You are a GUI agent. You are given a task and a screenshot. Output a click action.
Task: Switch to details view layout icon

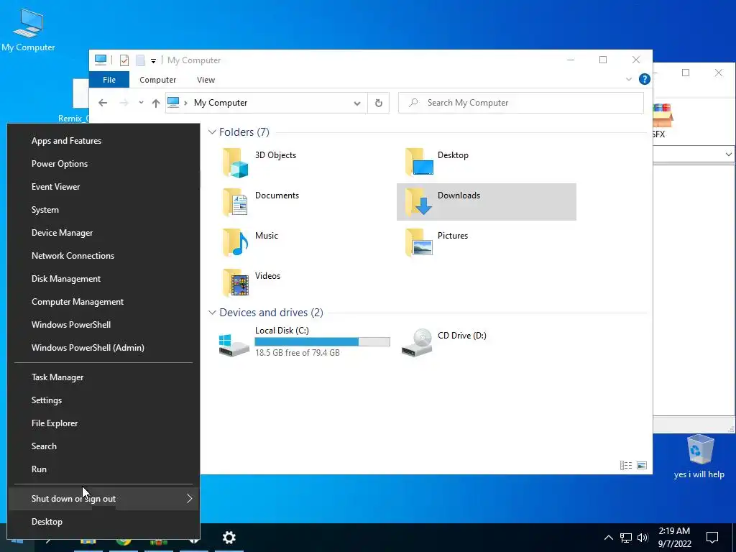tap(626, 465)
